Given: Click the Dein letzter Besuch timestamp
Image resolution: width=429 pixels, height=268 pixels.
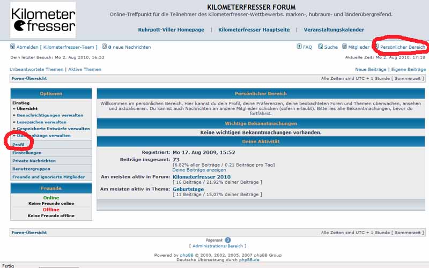Looking at the screenshot, I should [x=57, y=57].
